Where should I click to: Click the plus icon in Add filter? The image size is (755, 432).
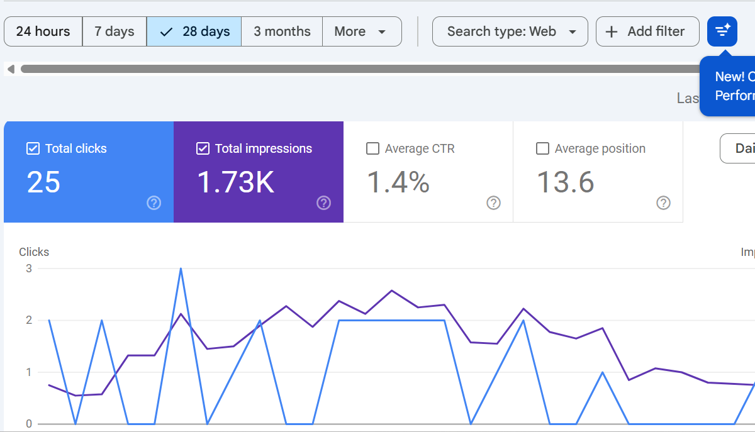(x=612, y=31)
